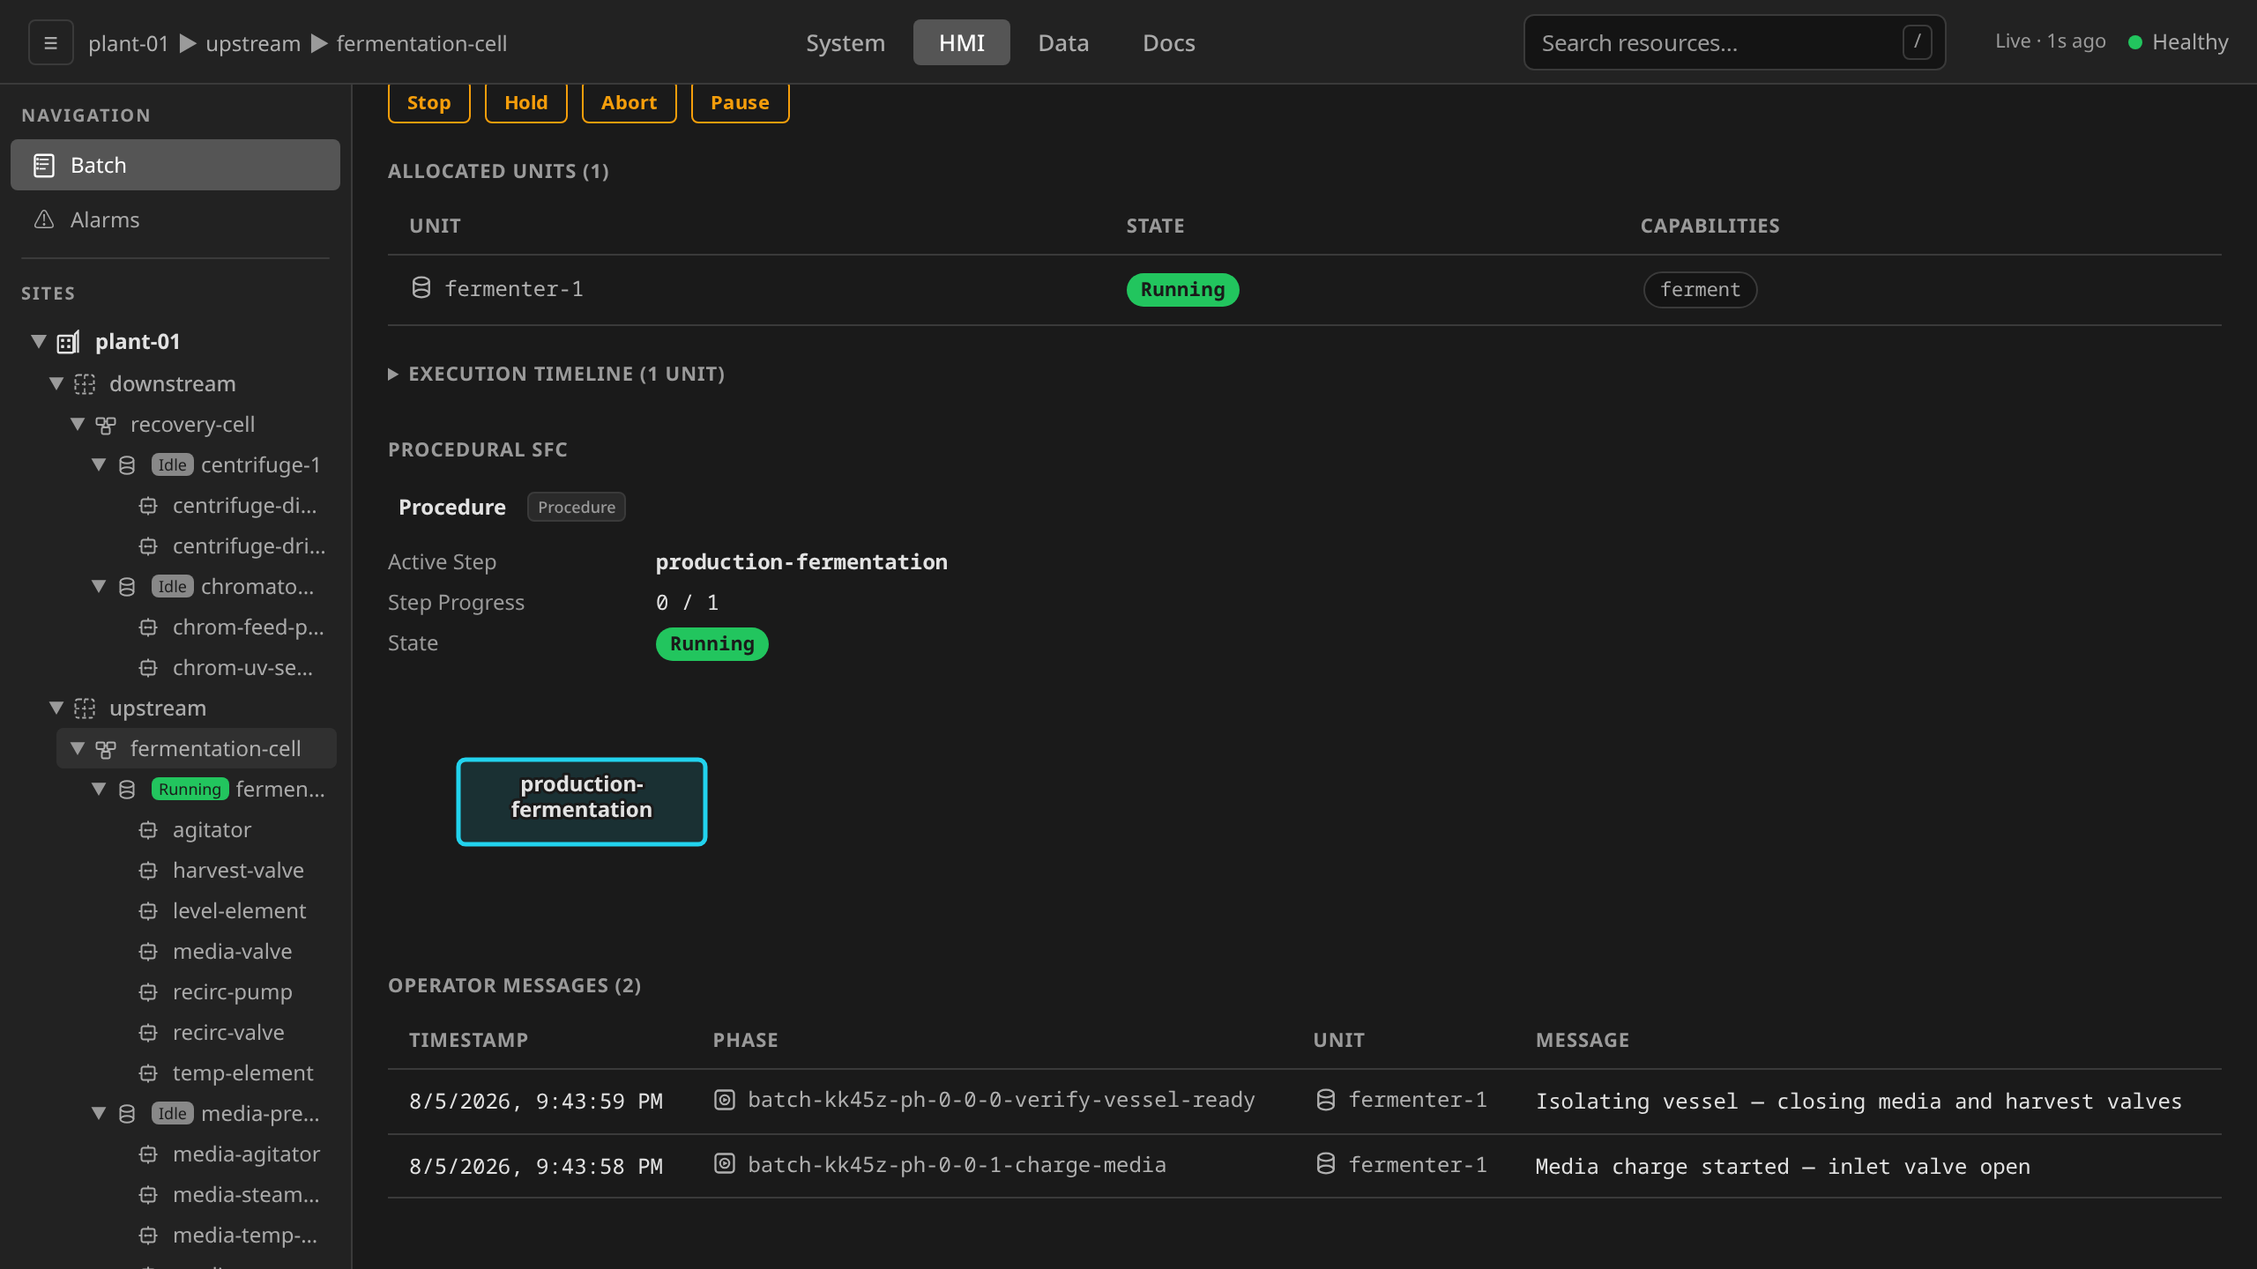Expand the Execution Timeline section
The height and width of the screenshot is (1269, 2257).
click(x=556, y=375)
